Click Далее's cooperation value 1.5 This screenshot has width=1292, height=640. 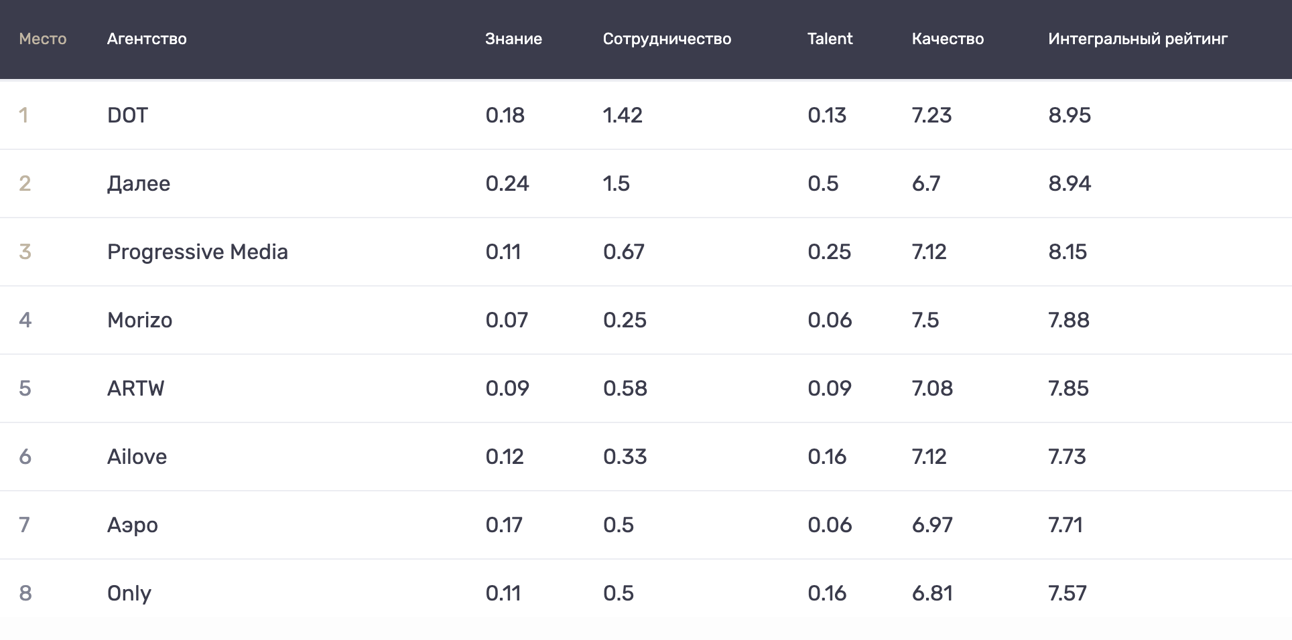tap(617, 183)
